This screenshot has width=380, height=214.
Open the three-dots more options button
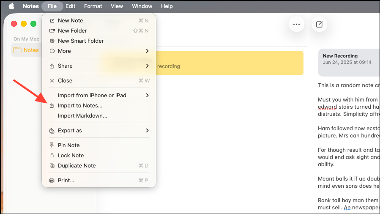click(x=296, y=24)
